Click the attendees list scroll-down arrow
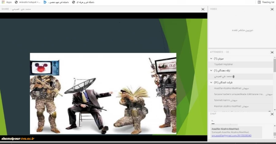 point(274,110)
